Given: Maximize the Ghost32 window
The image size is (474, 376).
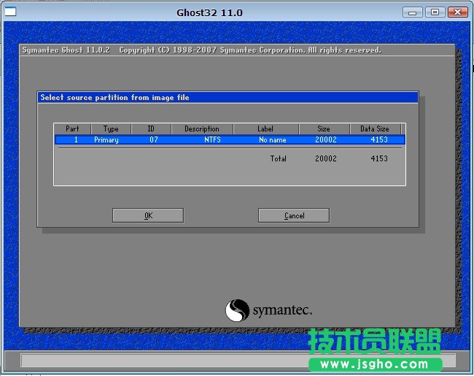Looking at the screenshot, I should (x=435, y=12).
